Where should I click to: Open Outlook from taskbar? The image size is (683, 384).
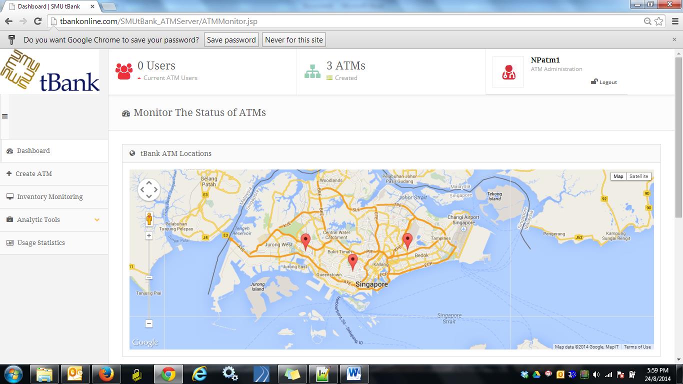75,374
